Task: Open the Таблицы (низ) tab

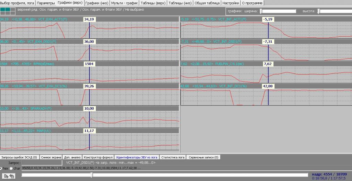Action: 180,3
